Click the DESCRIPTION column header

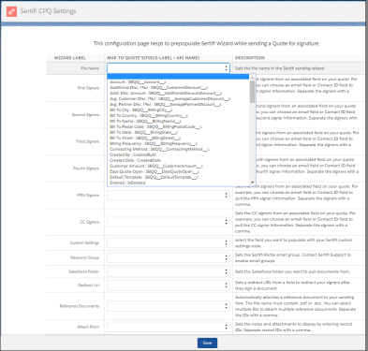tap(250, 58)
